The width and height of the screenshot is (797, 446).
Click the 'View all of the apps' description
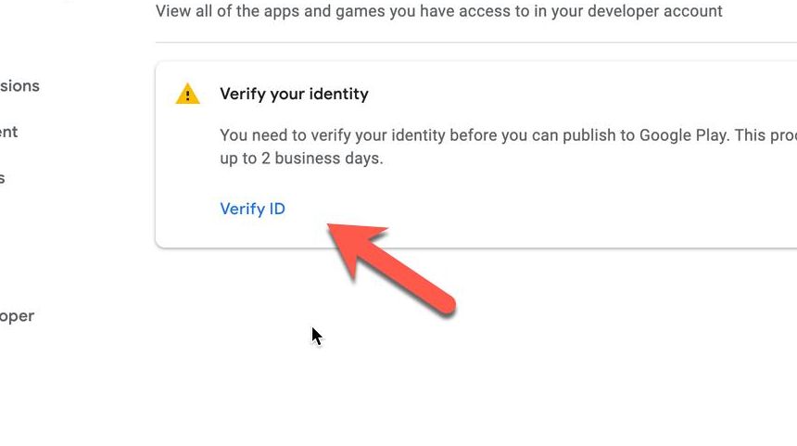pos(438,11)
